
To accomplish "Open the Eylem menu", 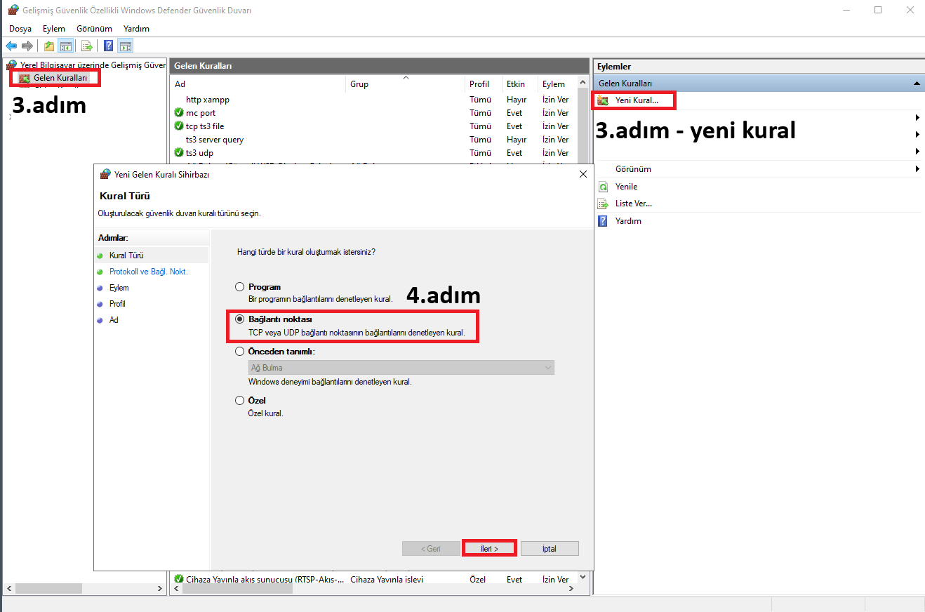I will tap(53, 29).
